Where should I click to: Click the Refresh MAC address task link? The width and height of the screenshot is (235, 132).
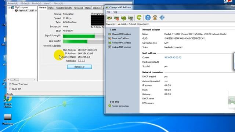pos(122,43)
